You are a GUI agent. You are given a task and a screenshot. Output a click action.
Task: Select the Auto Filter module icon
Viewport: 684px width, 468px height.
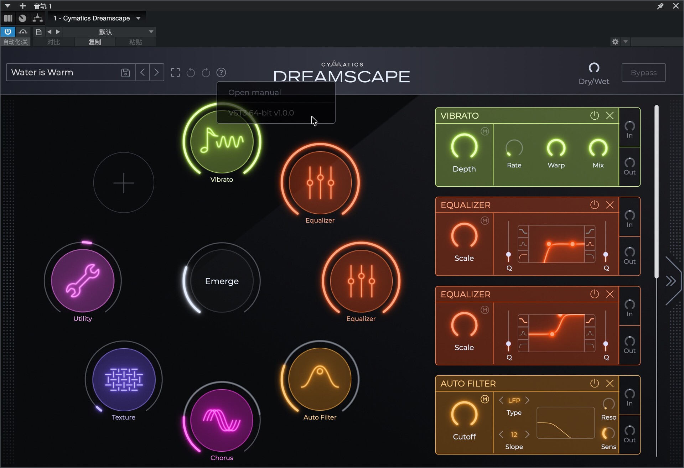point(320,379)
